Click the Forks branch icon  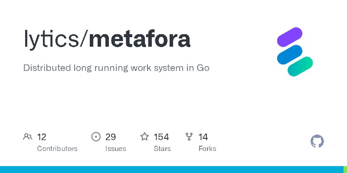[189, 137]
